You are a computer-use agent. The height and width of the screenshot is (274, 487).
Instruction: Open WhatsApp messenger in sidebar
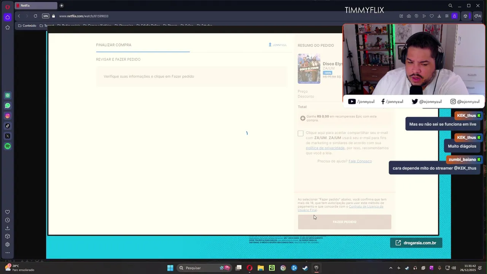click(x=7, y=106)
